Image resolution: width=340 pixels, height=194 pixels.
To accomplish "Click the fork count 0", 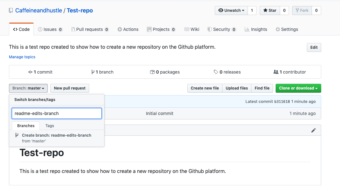I will (x=316, y=11).
